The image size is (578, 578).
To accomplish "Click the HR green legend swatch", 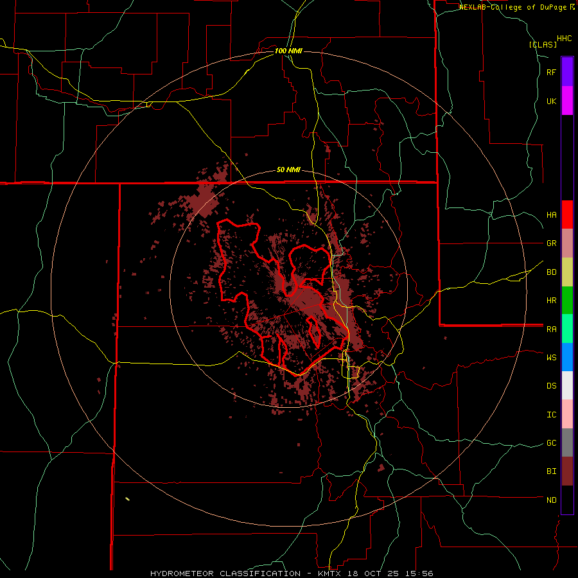I will coord(567,301).
